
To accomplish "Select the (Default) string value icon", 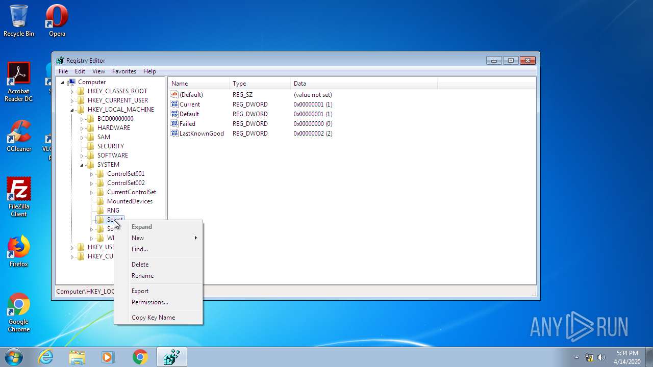I will click(x=174, y=95).
